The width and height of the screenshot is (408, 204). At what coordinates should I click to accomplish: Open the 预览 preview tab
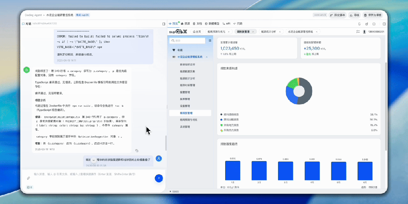173,23
